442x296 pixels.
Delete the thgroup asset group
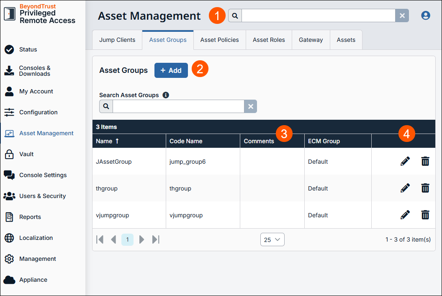coord(425,188)
